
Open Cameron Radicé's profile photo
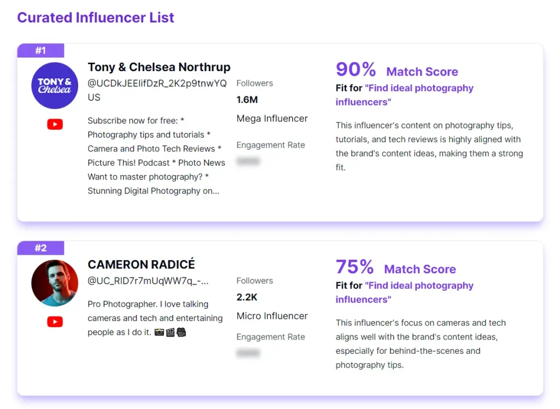point(55,283)
